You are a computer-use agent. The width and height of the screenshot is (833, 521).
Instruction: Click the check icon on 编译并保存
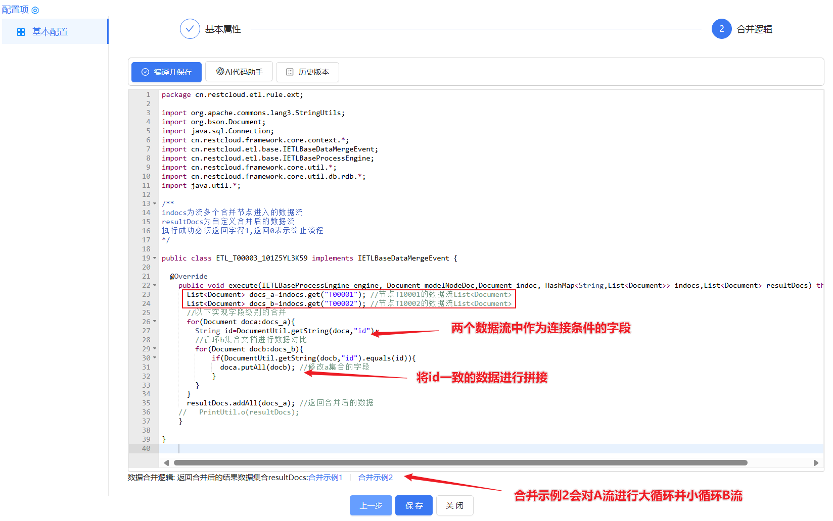pos(145,72)
